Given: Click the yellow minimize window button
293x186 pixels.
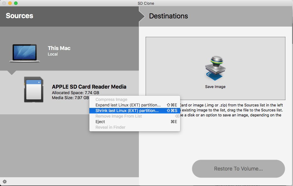Looking at the screenshot, I should coord(10,3).
